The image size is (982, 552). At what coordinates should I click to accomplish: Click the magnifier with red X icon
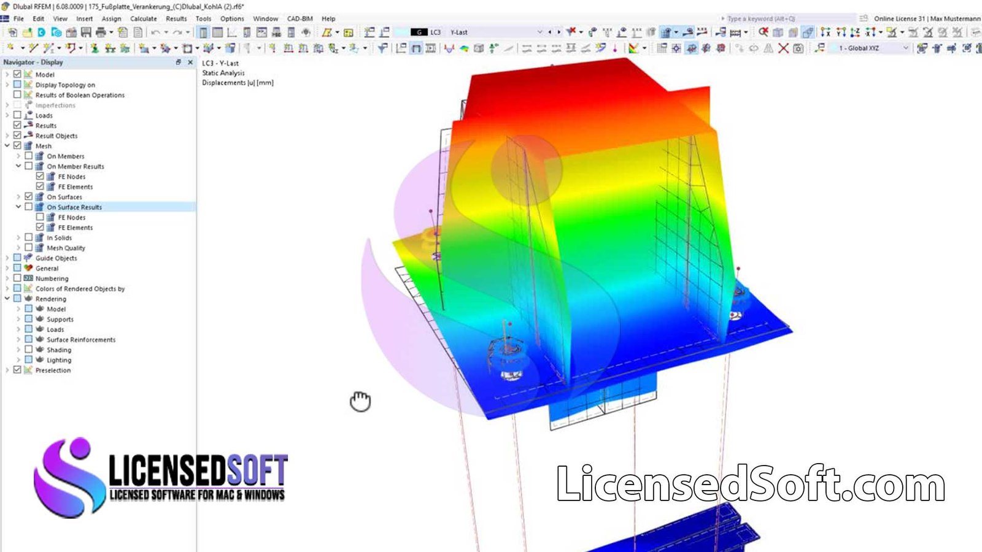click(763, 32)
